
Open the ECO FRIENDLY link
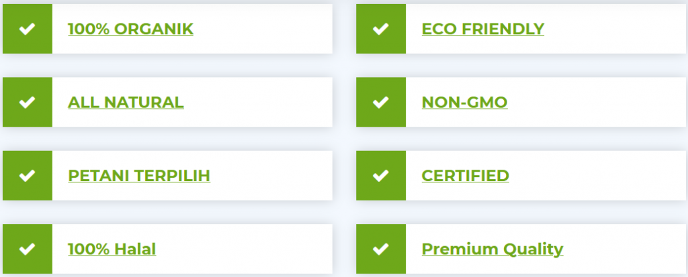[x=482, y=29]
